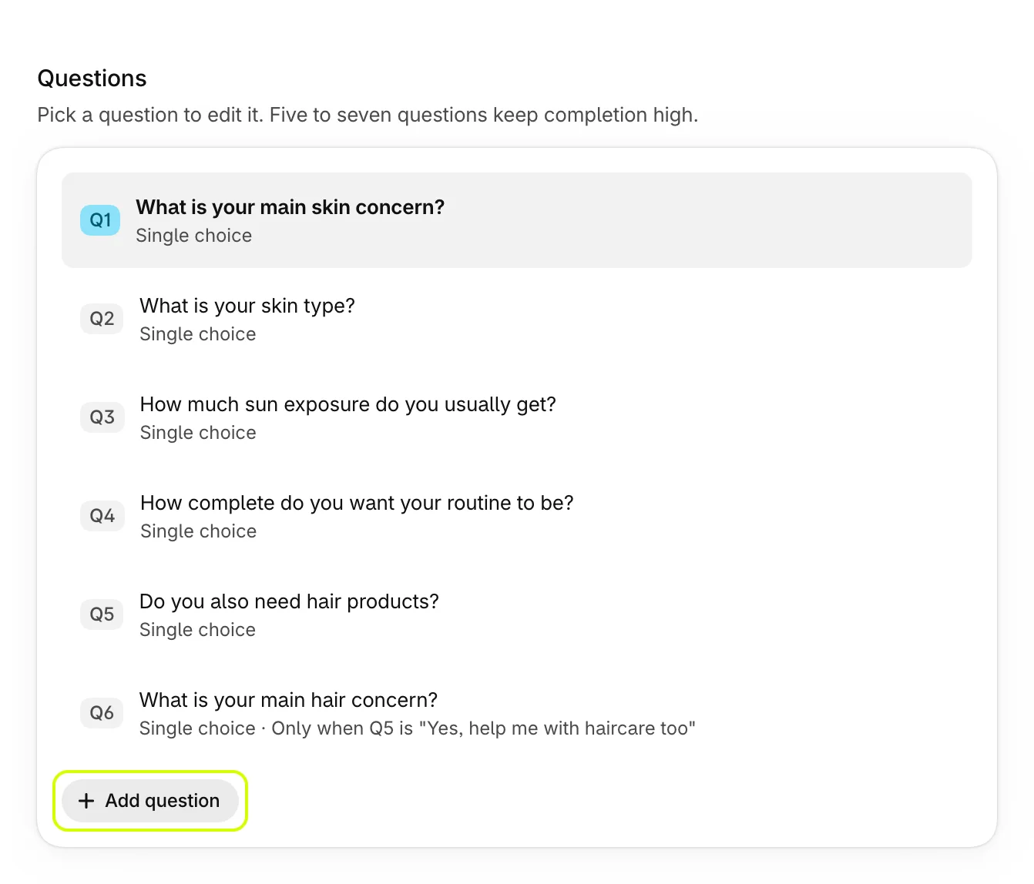Select the Q4 badge icon
This screenshot has width=1034, height=884.
(x=102, y=516)
